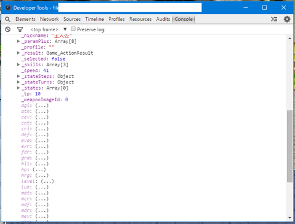The width and height of the screenshot is (295, 224).
Task: Expand the _stateSteps Object entry
Action: 18,76
